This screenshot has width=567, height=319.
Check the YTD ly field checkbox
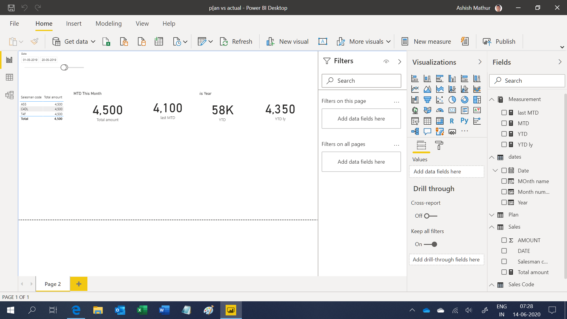click(x=504, y=144)
